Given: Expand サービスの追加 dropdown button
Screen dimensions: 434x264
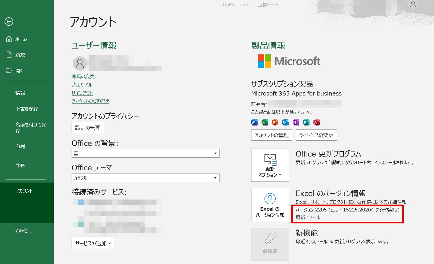Looking at the screenshot, I should [93, 243].
